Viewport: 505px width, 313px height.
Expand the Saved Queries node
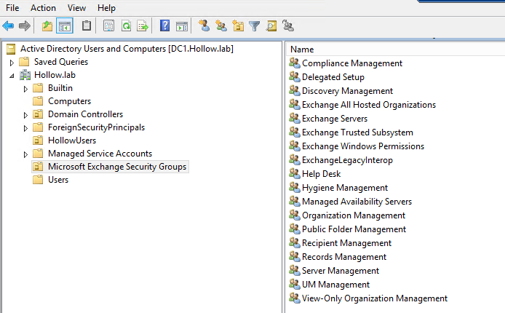pos(12,63)
